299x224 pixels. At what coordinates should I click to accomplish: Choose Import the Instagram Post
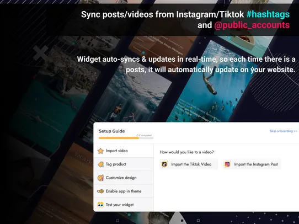point(252,164)
